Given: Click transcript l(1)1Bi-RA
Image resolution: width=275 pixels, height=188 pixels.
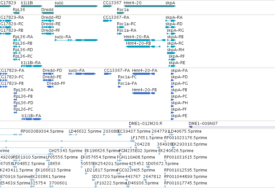Looking at the screenshot, I should coord(32,66).
